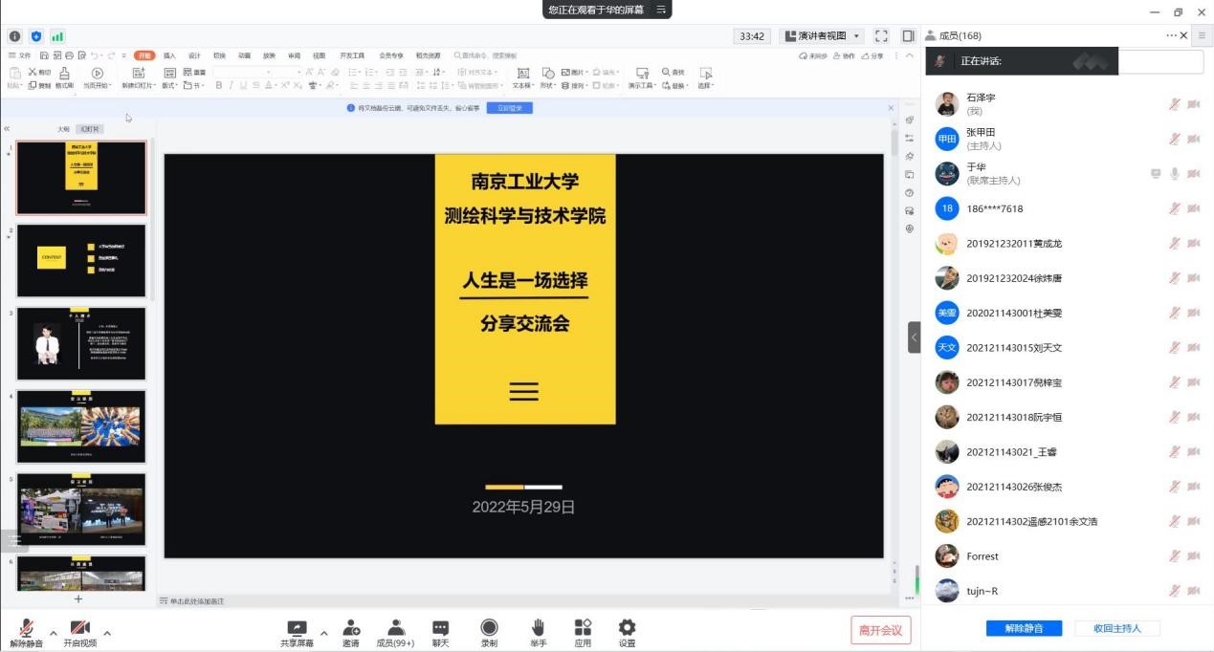The width and height of the screenshot is (1214, 652).
Task: Open the 聊天 chat icon
Action: 440,628
